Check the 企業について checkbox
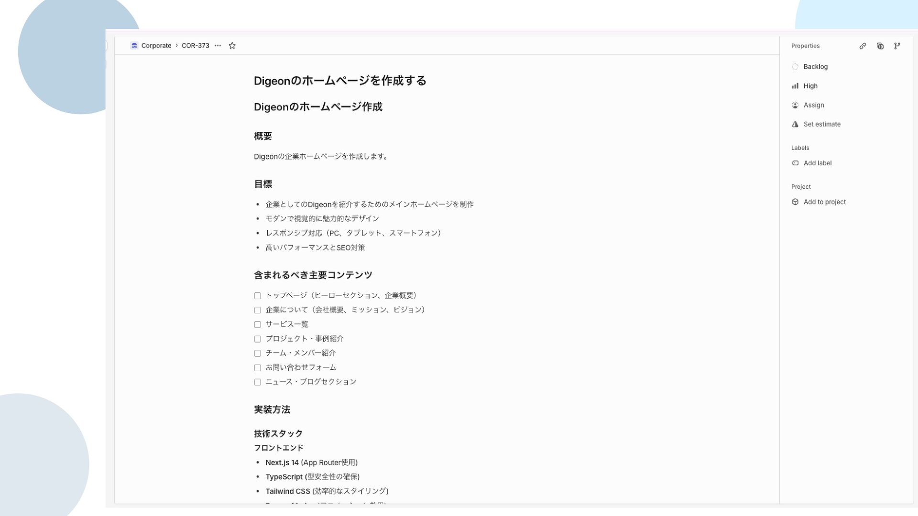 (x=257, y=310)
